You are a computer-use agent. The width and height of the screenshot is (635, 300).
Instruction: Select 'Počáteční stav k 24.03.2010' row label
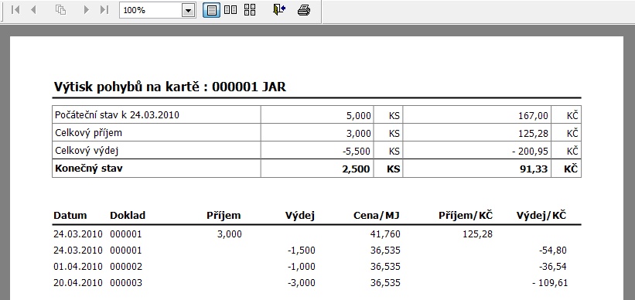117,115
